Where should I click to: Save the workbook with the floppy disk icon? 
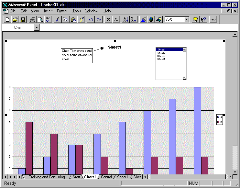click(x=23, y=20)
